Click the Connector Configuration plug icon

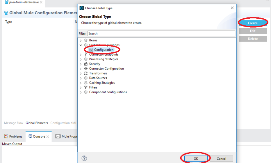(x=86, y=68)
